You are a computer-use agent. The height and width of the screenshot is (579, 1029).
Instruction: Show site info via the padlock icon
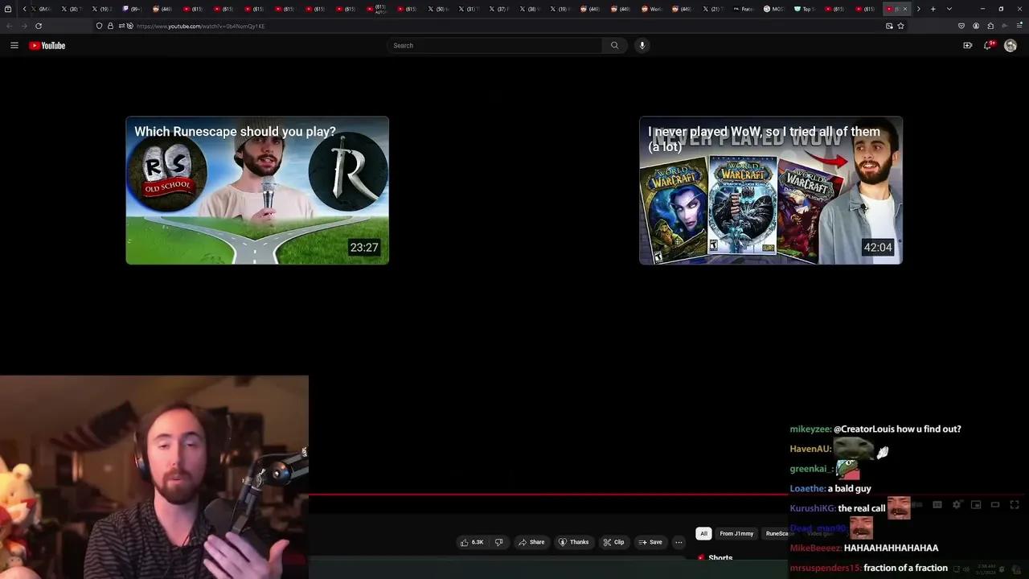(111, 26)
